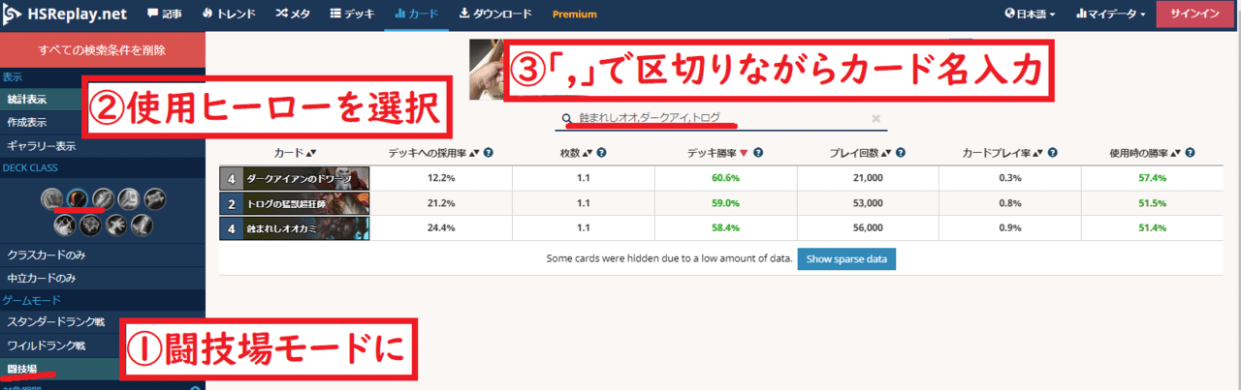Image resolution: width=1241 pixels, height=390 pixels.
Task: Toggle 中立カードのみ filter
Action: click(103, 278)
